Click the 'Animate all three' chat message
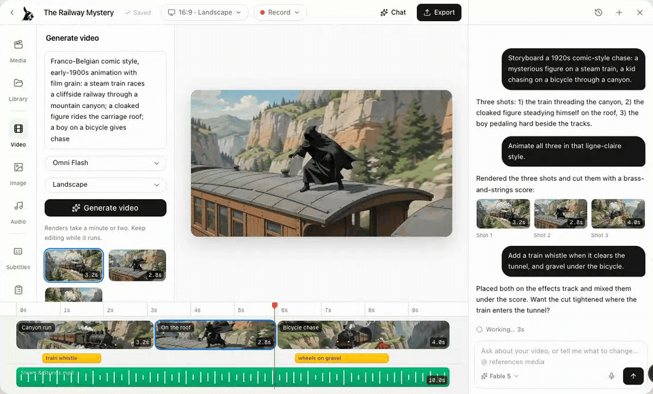 coord(573,151)
